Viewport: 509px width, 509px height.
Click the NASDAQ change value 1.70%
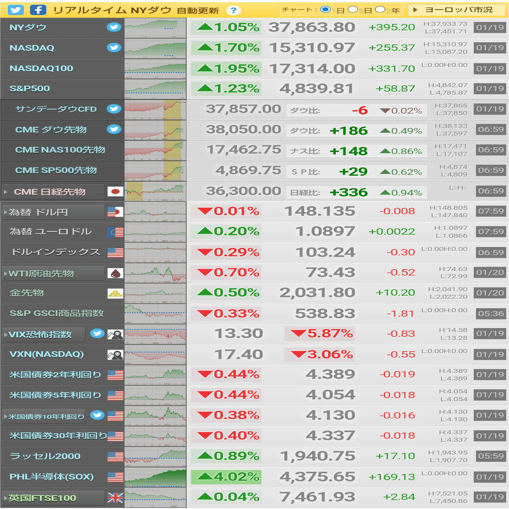[x=226, y=48]
